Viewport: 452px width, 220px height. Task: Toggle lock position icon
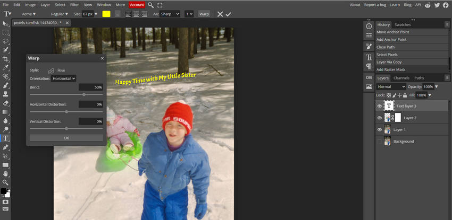[399, 95]
